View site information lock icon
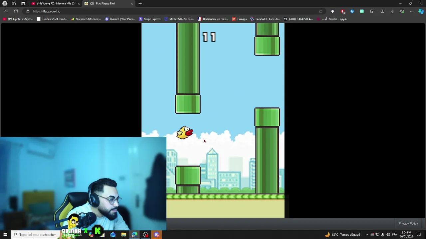Screen dimensions: 426x239 (x=28, y=11)
